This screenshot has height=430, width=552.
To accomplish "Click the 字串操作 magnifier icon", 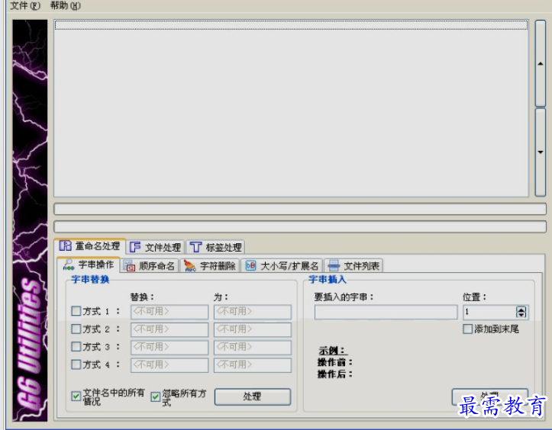I will tap(68, 265).
